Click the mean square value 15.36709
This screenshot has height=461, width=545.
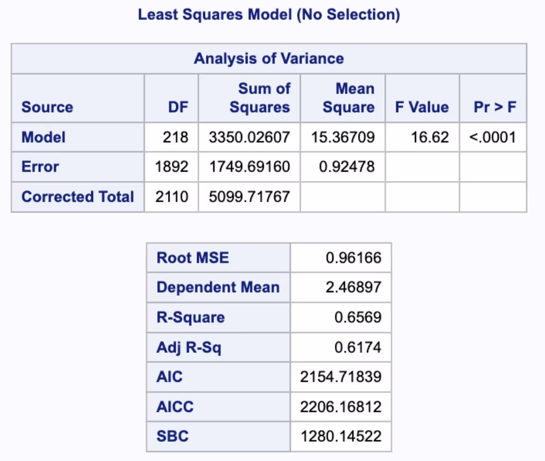(x=343, y=137)
